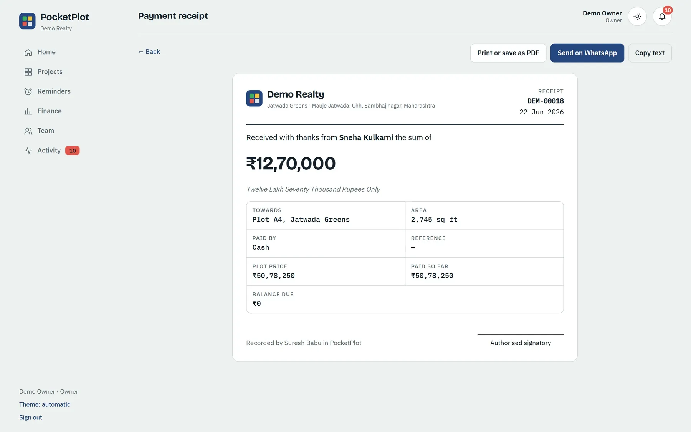Open notifications bell icon

pos(662,17)
